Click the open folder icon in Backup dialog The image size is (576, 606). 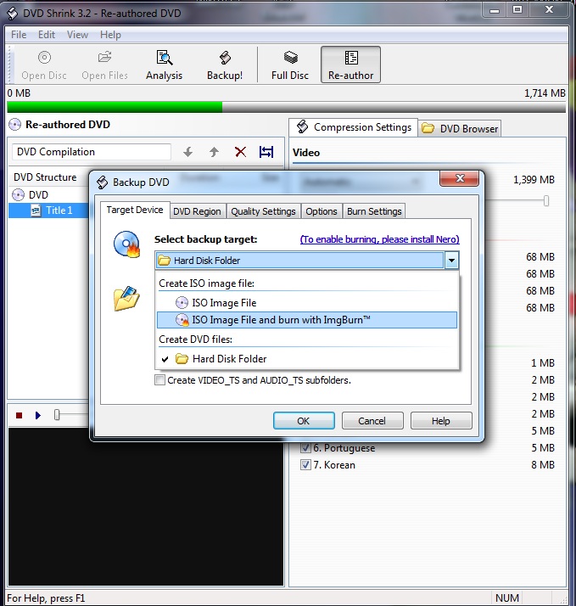(x=126, y=299)
